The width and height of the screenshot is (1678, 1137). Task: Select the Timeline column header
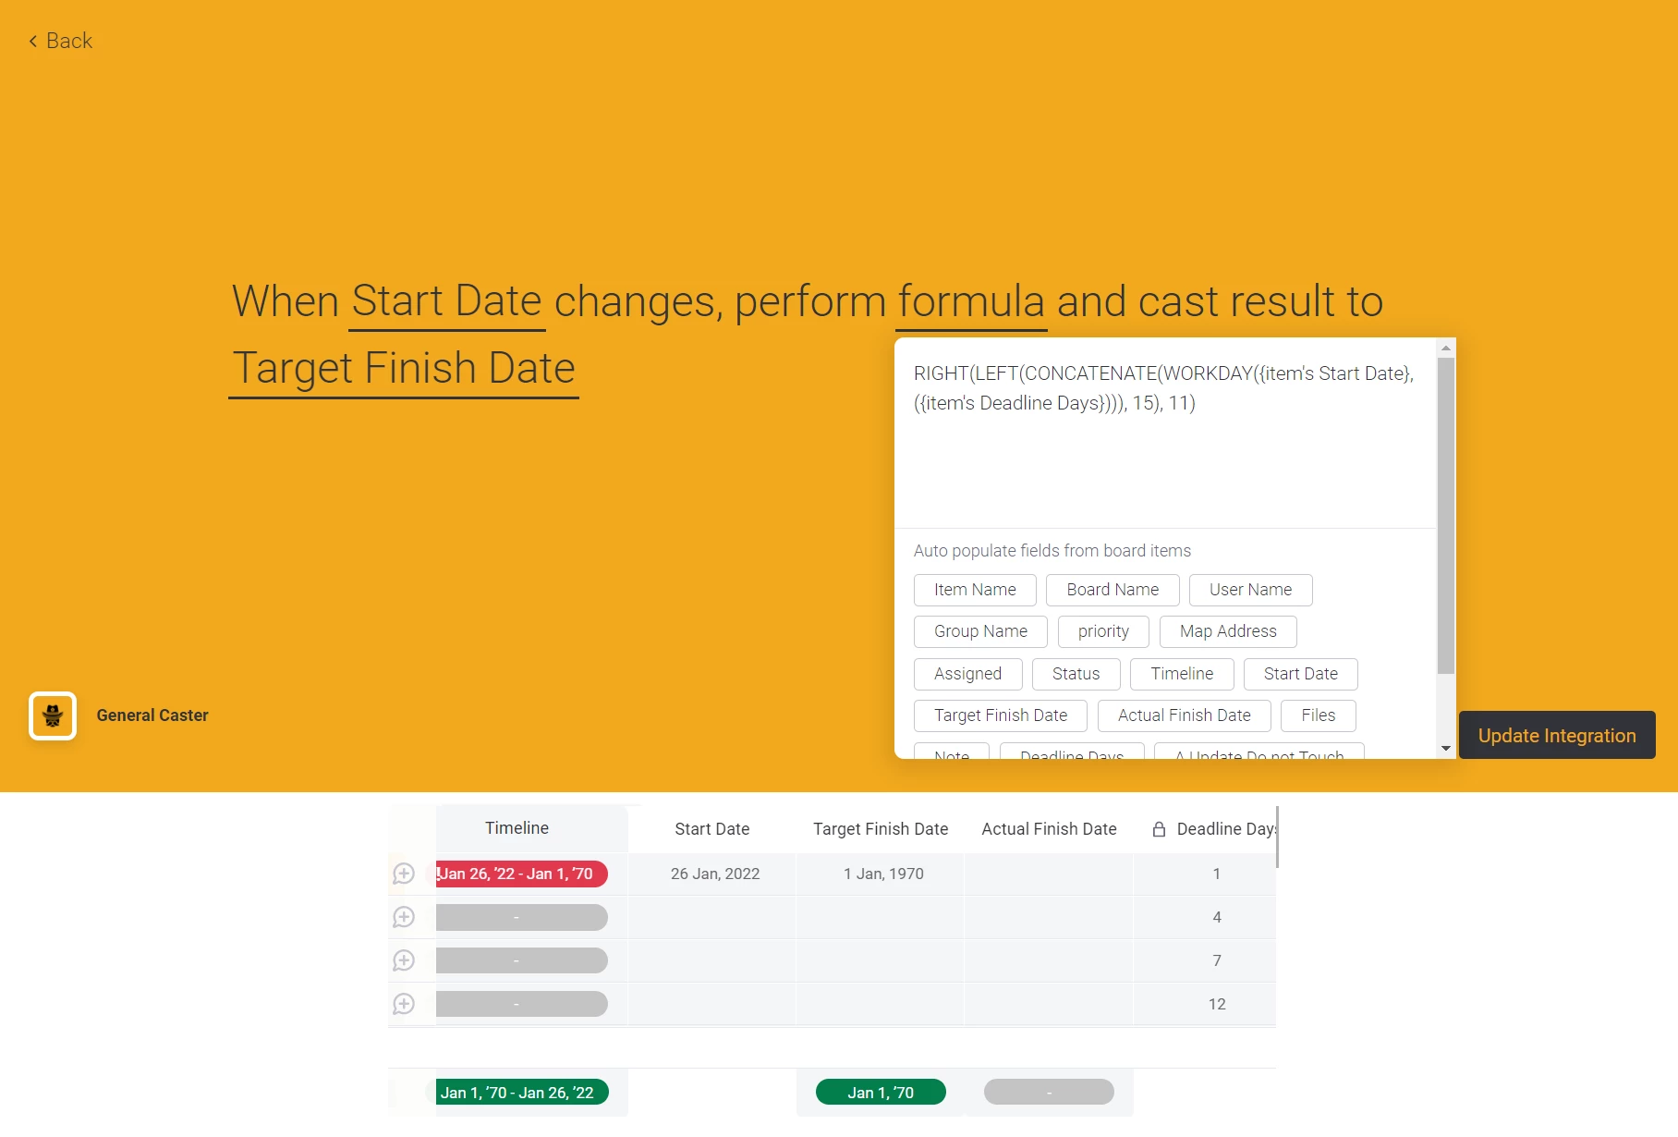[517, 828]
